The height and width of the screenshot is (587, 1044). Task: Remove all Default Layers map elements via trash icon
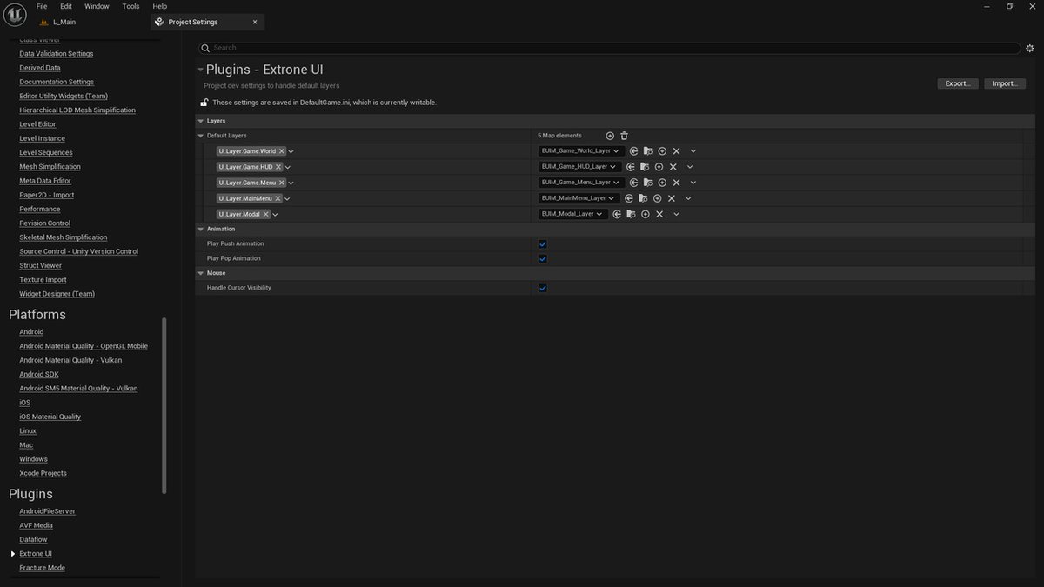click(x=624, y=136)
